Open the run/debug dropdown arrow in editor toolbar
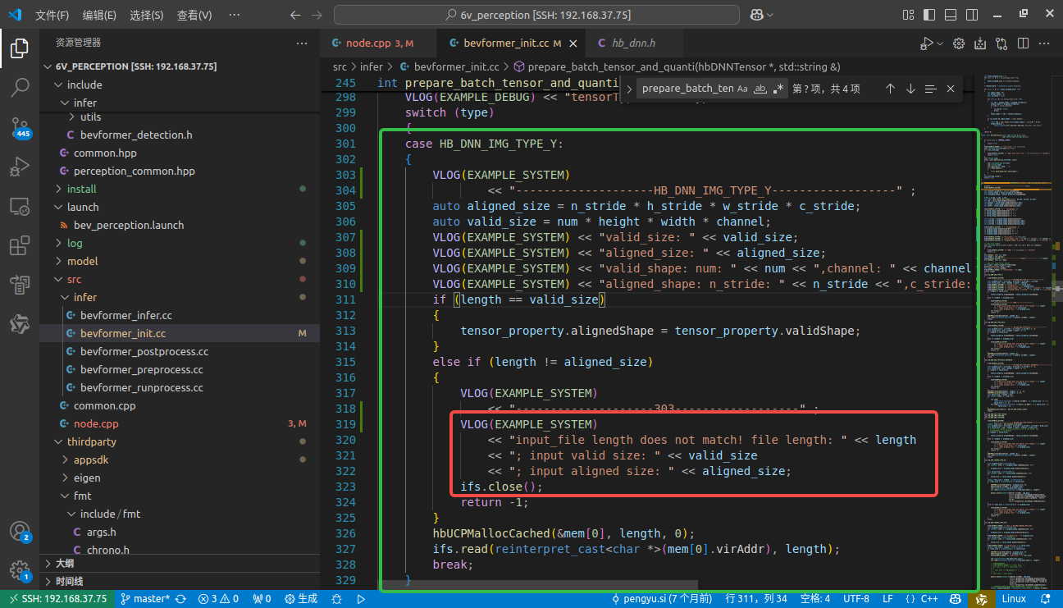Image resolution: width=1063 pixels, height=608 pixels. (x=940, y=43)
